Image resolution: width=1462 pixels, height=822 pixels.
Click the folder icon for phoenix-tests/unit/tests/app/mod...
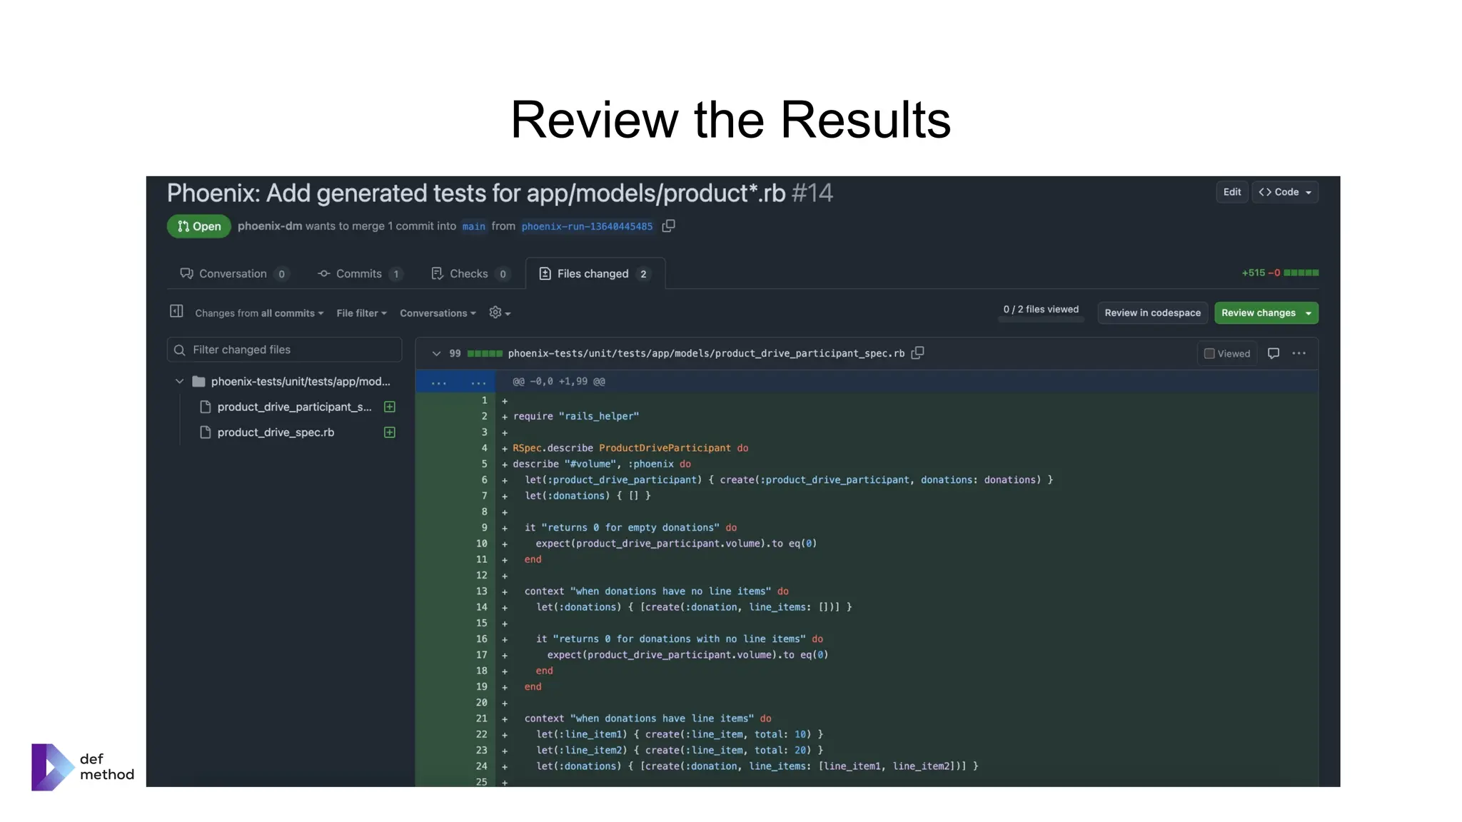[x=199, y=382]
